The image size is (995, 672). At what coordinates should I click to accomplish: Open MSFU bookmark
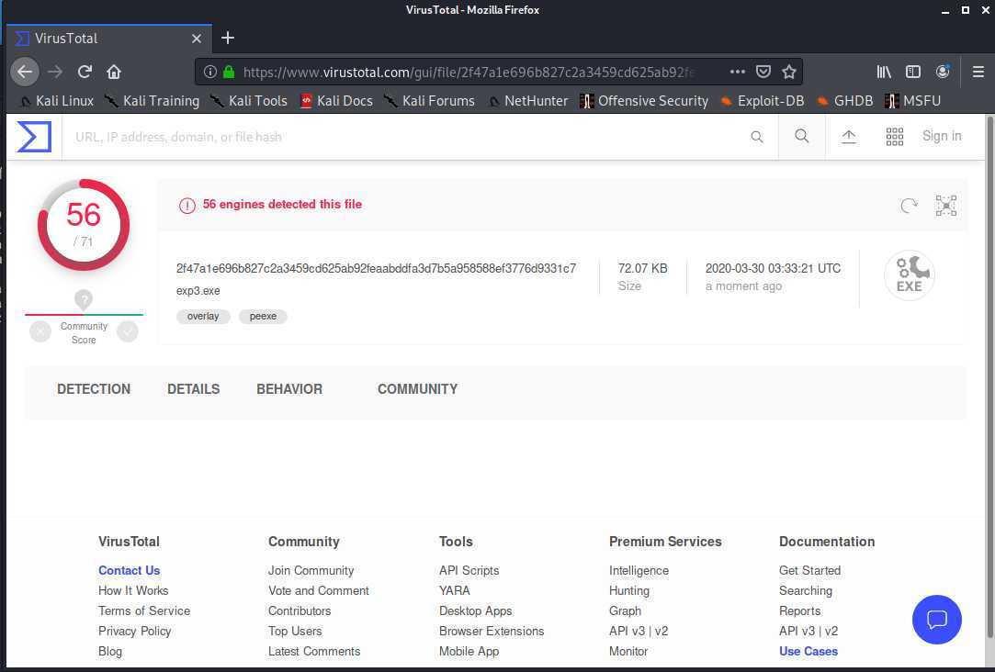click(x=913, y=101)
